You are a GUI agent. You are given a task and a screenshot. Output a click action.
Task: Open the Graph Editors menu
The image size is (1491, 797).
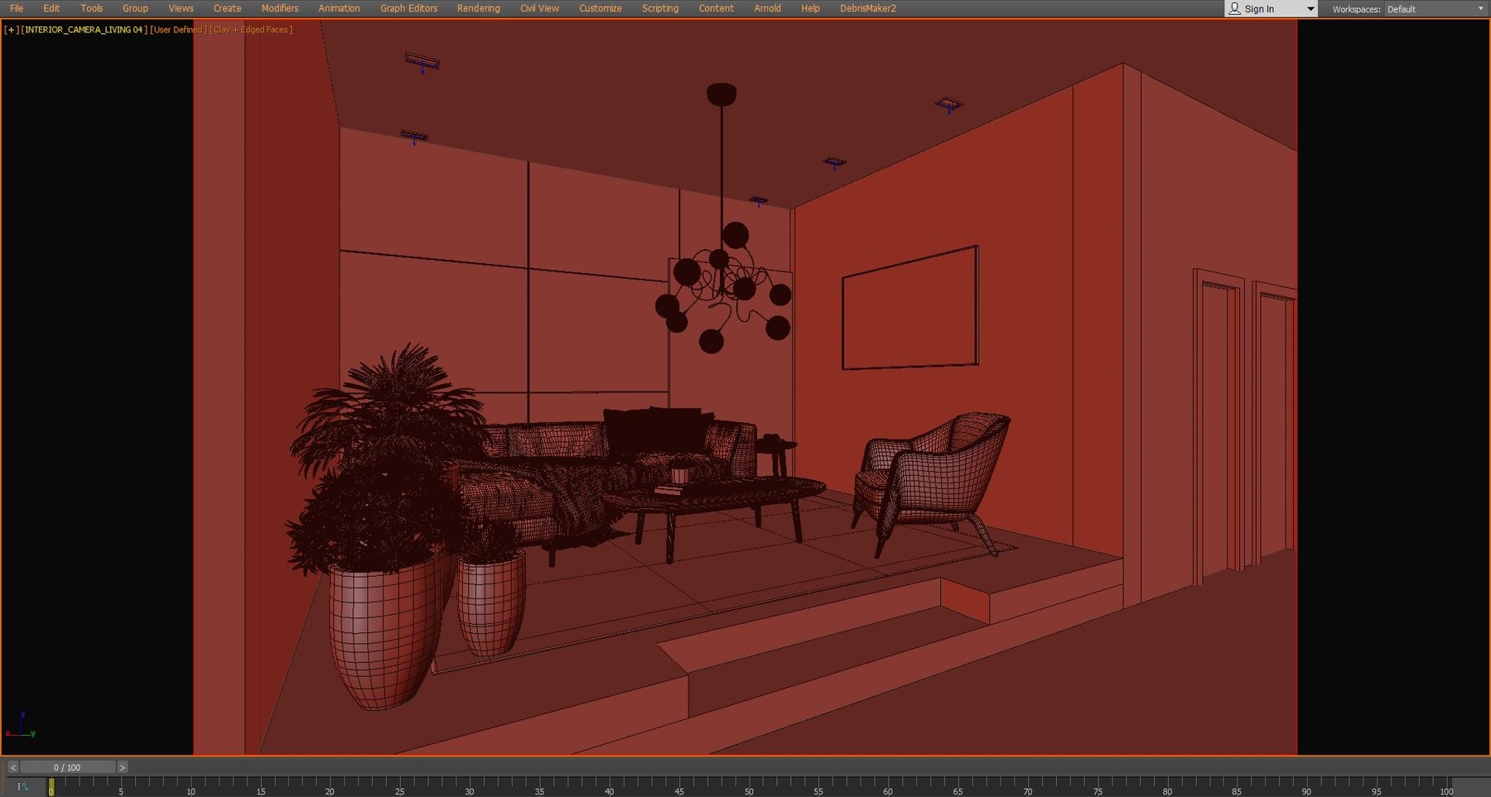tap(408, 7)
